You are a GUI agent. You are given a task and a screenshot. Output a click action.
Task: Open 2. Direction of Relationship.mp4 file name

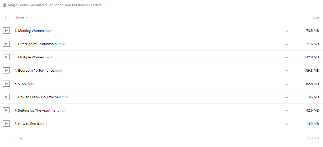pyautogui.click(x=40, y=44)
